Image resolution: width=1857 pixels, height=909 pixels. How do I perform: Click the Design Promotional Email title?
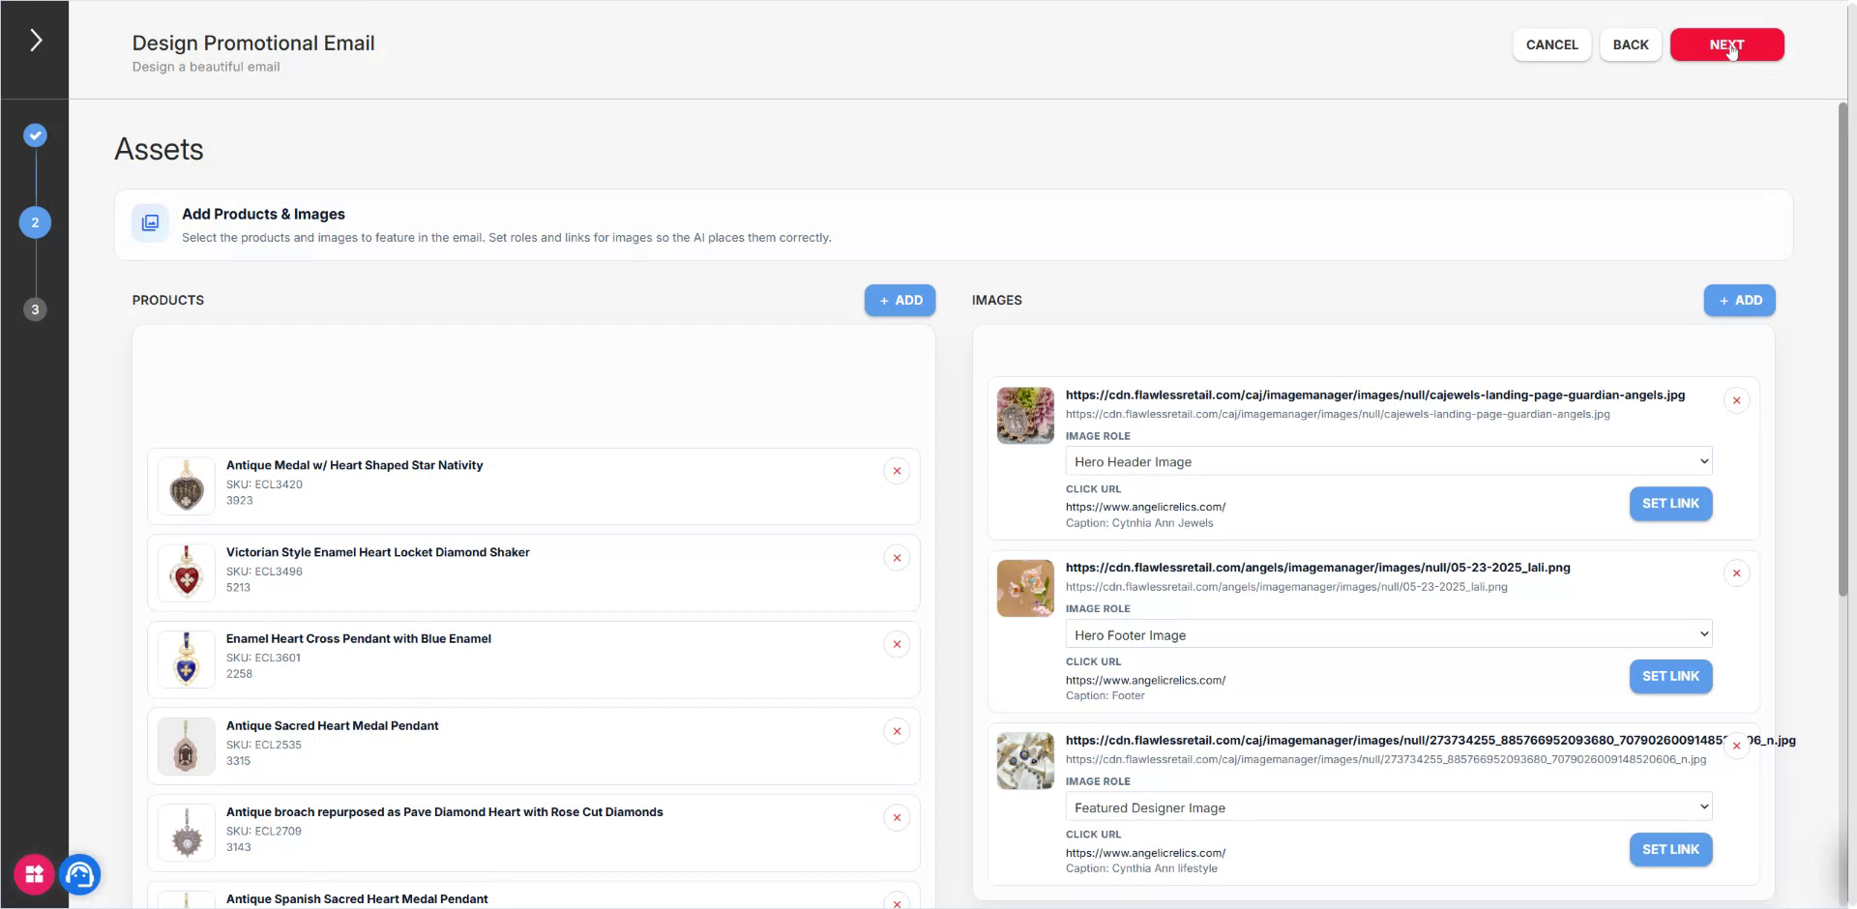click(253, 43)
